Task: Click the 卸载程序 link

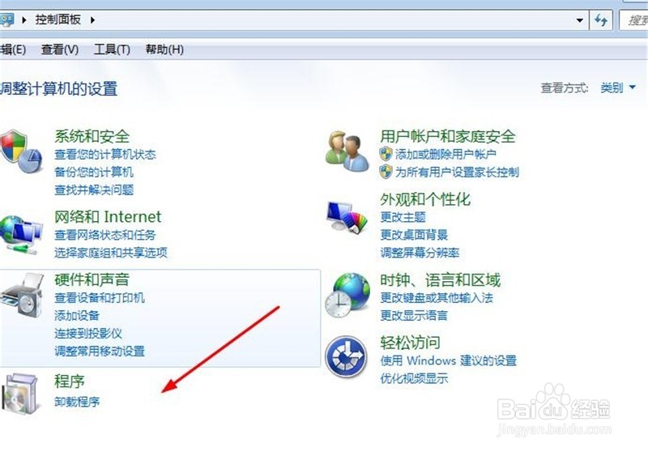Action: [x=77, y=401]
